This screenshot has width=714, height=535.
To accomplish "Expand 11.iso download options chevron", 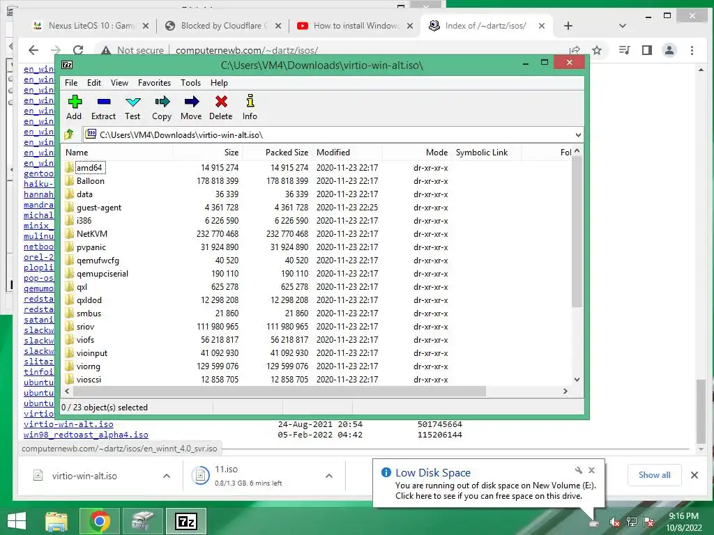I will click(x=329, y=476).
